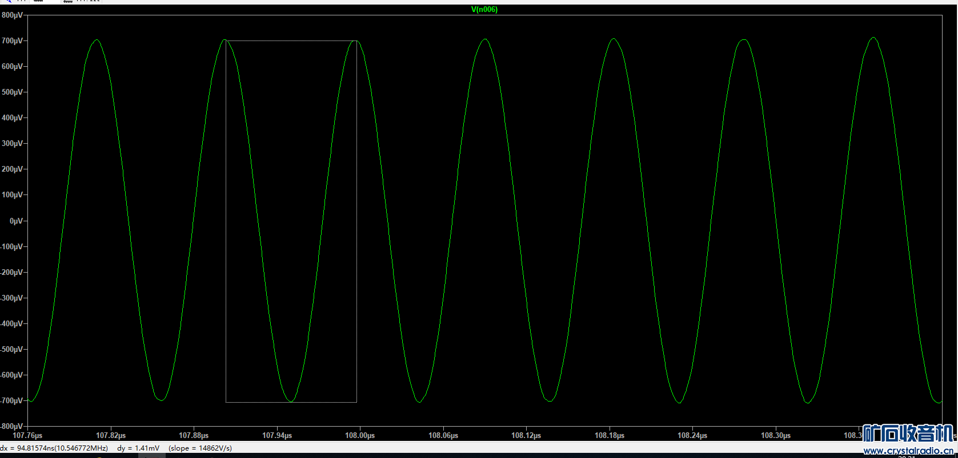Click the 800µV vertical axis label

[x=12, y=15]
